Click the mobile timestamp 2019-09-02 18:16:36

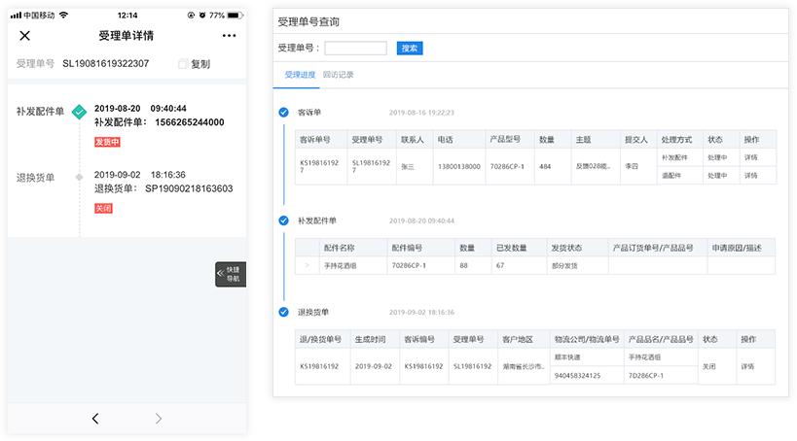click(140, 175)
